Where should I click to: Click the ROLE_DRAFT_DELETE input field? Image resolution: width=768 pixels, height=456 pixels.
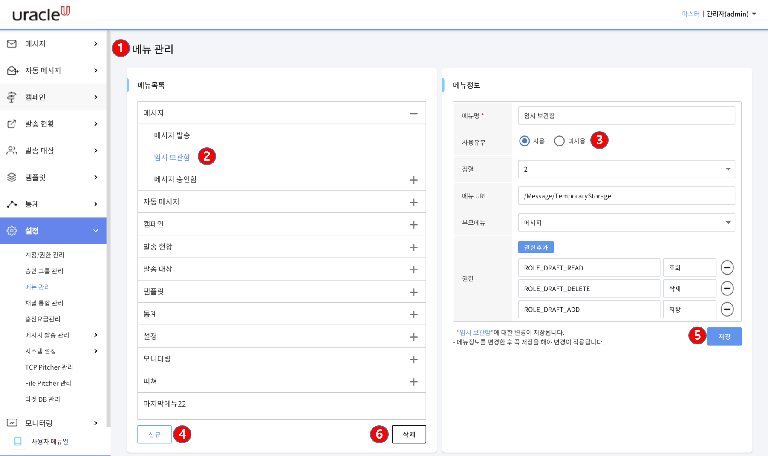(x=589, y=289)
